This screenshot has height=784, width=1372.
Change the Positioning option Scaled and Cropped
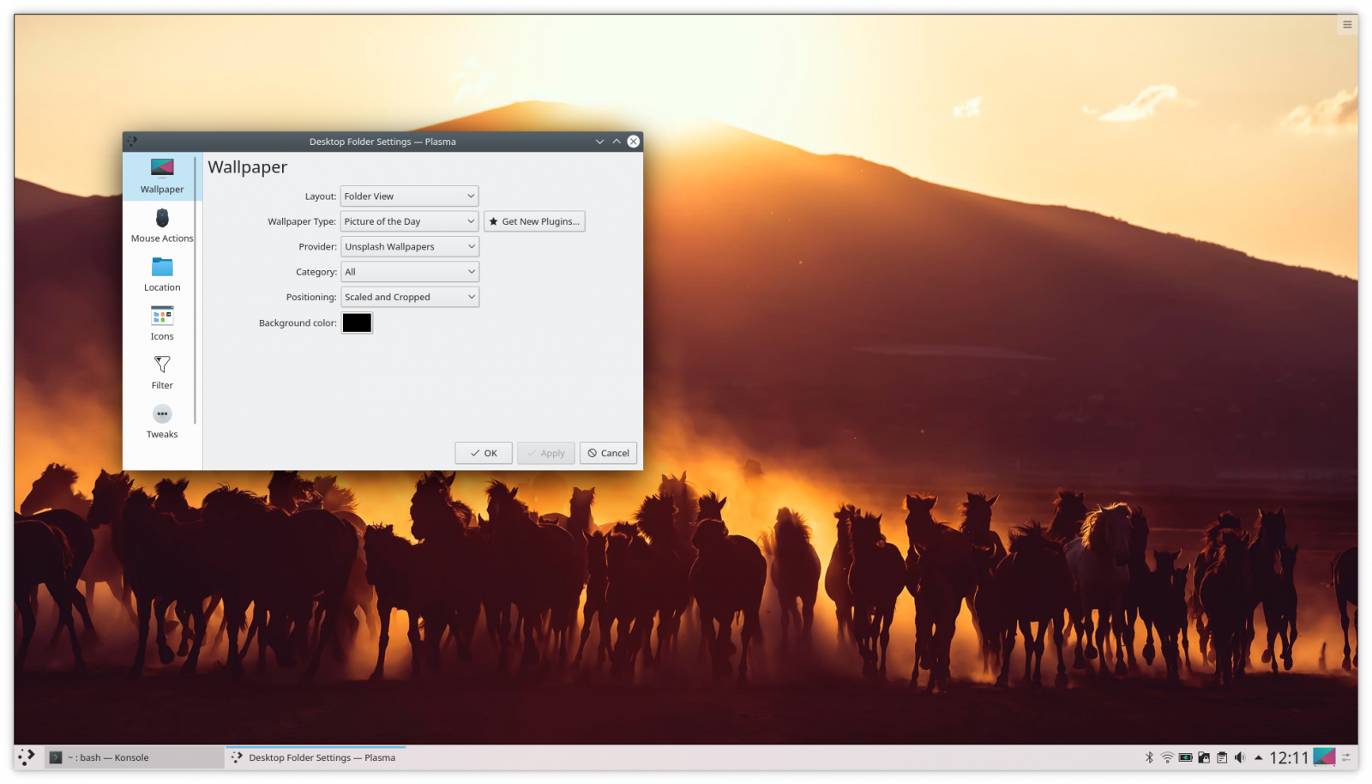[409, 296]
